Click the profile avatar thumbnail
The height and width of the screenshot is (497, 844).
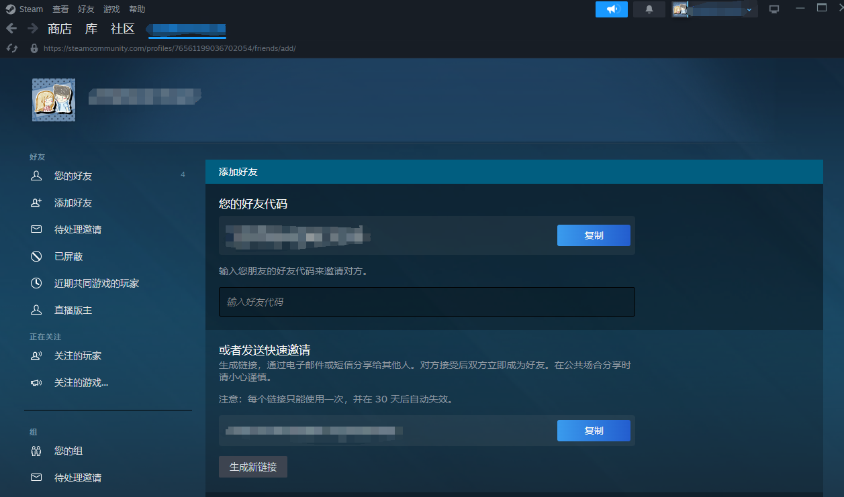54,100
